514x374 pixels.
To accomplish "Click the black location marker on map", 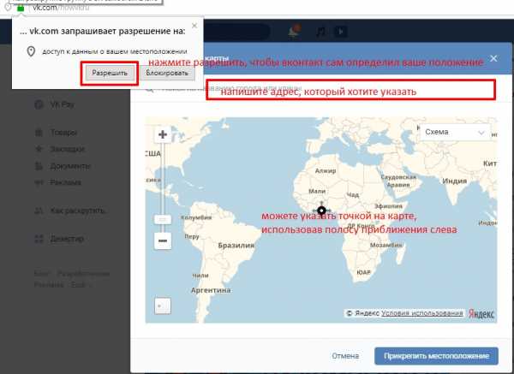I will (x=321, y=210).
